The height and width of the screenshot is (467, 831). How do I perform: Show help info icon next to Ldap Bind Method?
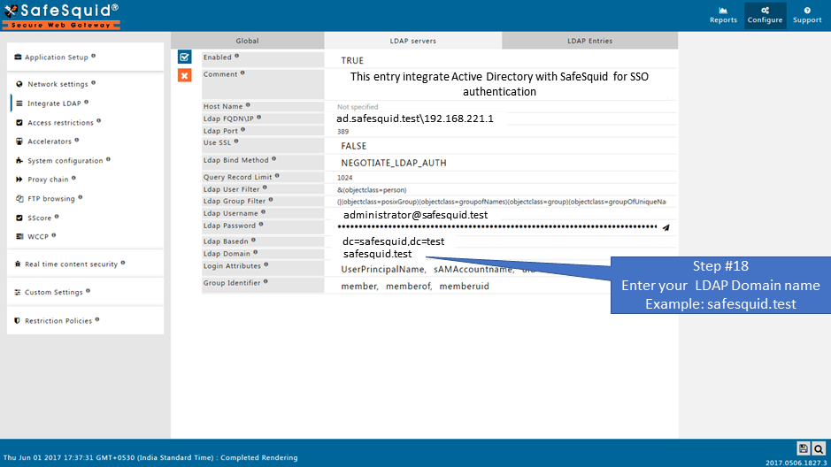[274, 158]
